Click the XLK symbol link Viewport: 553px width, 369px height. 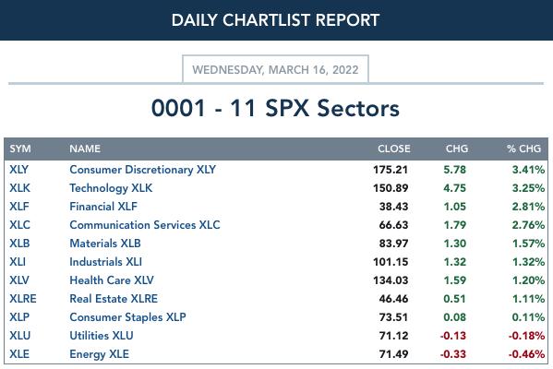tap(19, 188)
